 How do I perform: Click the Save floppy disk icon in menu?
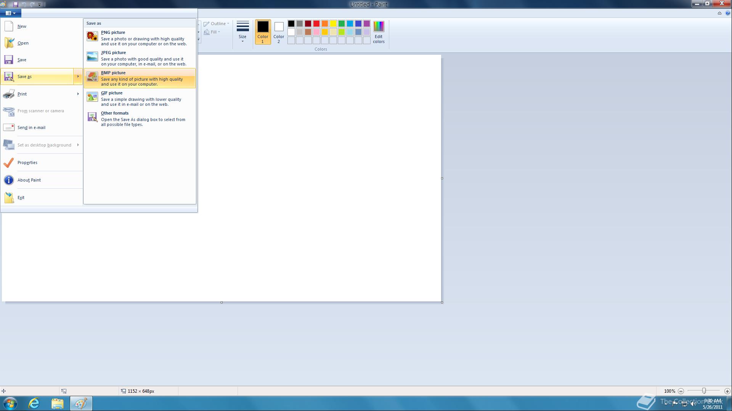[x=9, y=60]
